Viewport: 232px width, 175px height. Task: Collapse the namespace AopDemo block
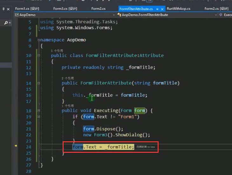click(39, 40)
